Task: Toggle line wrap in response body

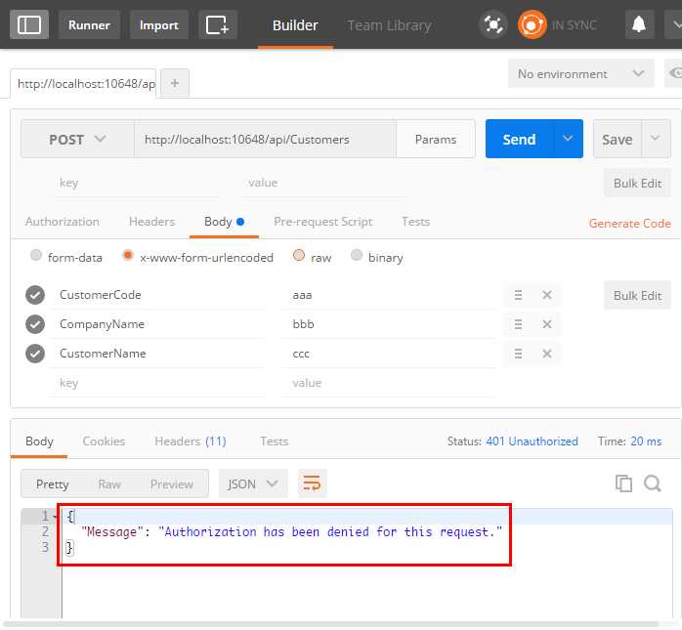Action: coord(312,483)
